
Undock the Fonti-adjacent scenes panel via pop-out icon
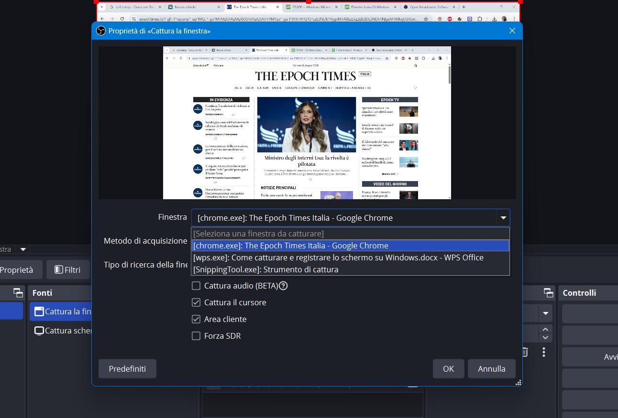pos(18,293)
